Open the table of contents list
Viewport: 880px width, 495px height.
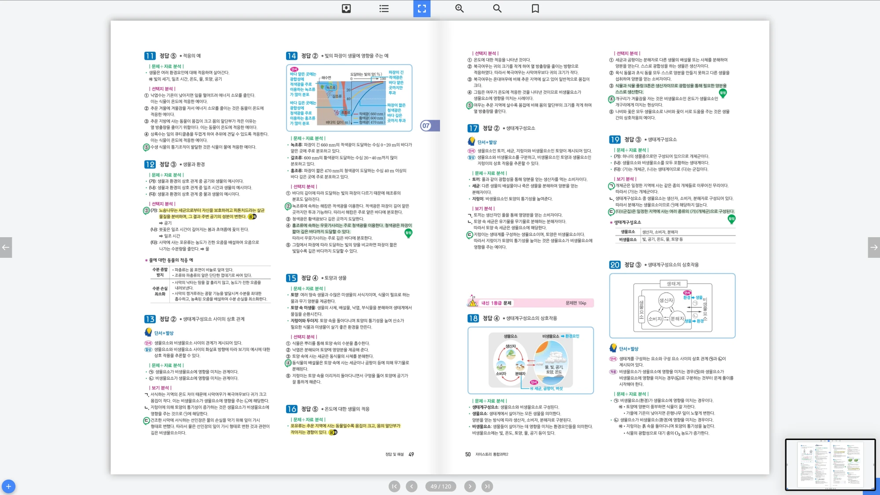coord(384,8)
